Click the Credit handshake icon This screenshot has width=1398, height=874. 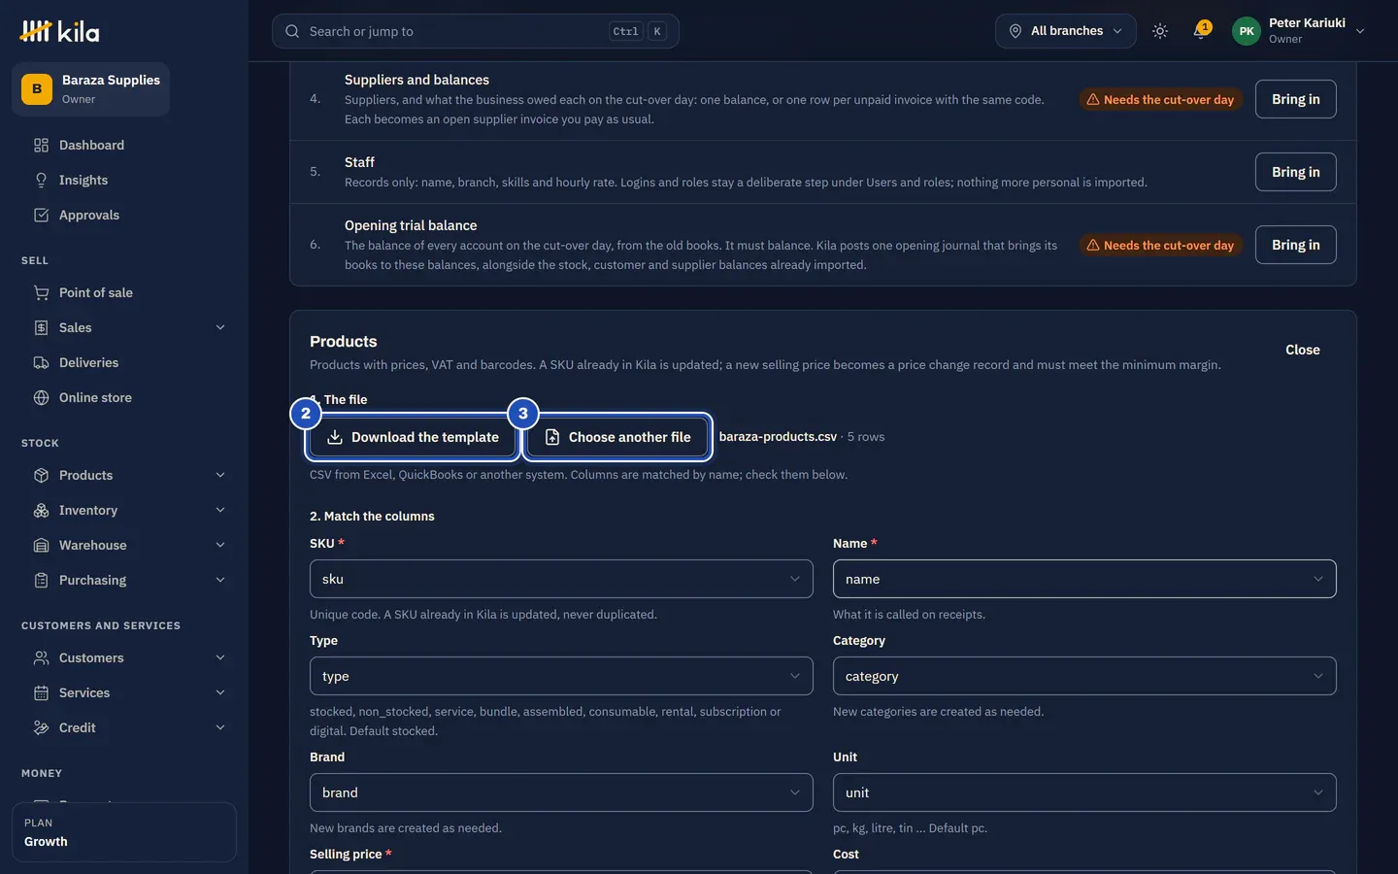41,727
